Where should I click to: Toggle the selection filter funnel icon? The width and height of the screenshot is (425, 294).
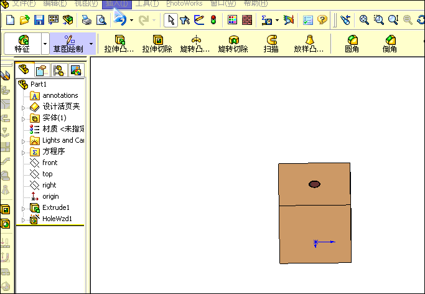click(185, 20)
